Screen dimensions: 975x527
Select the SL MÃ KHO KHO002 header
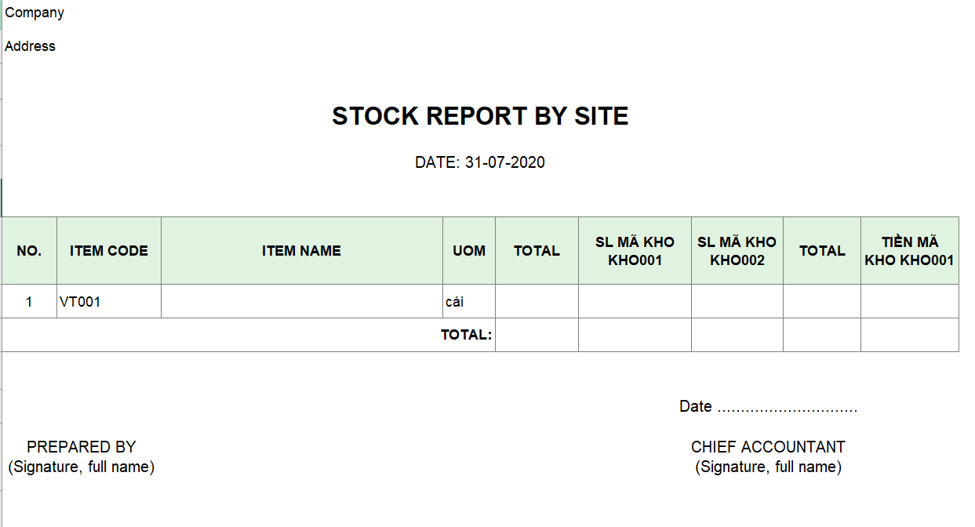click(737, 251)
